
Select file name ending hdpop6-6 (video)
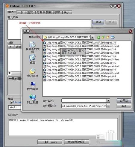point(81,76)
